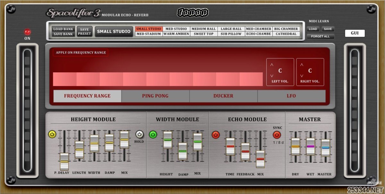Click the Spacelifter 3 title logo
The width and height of the screenshot is (385, 194).
[73, 13]
